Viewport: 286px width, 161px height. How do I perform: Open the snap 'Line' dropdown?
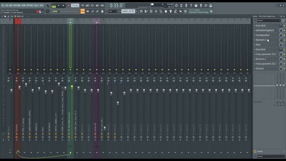112,11
